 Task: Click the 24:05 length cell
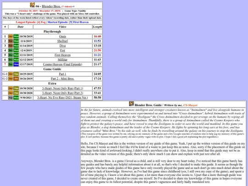(x=97, y=74)
